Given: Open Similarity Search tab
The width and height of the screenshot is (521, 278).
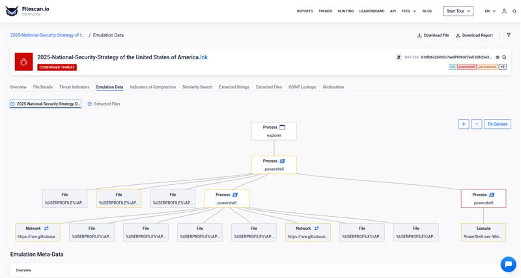Looking at the screenshot, I should click(x=197, y=87).
